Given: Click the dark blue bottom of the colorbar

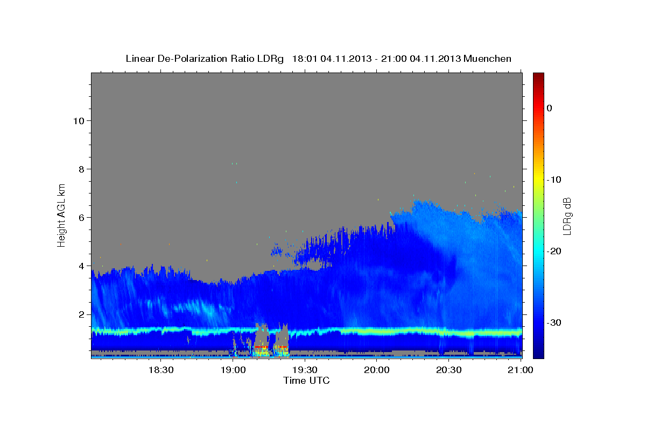Looking at the screenshot, I should click(538, 352).
